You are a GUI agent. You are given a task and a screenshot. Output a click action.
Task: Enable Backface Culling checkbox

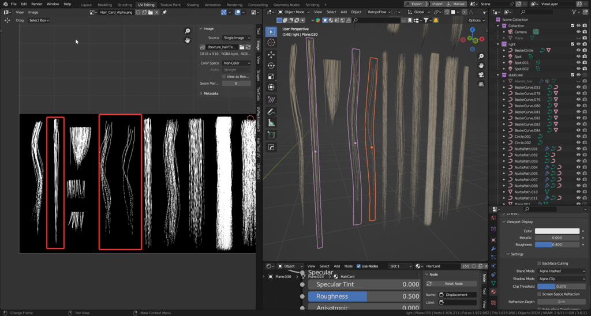[x=540, y=263]
